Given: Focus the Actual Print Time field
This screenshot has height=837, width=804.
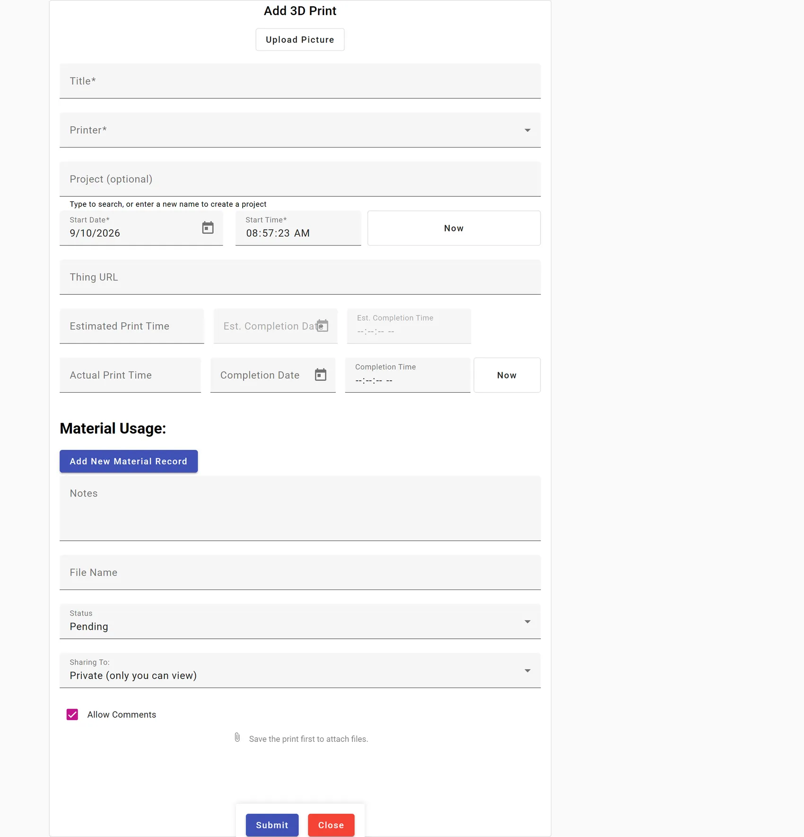Looking at the screenshot, I should pos(130,375).
